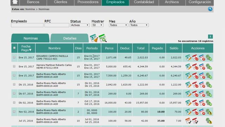Click the dollar icon with yellow badge, Jul 15, 2016 row
The height and width of the screenshot is (127, 225).
coord(209,121)
